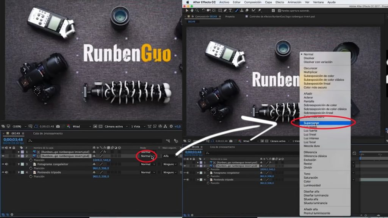The width and height of the screenshot is (388, 218).
Task: Open the (100%) magnification dropdown in left viewer
Action: [19, 126]
